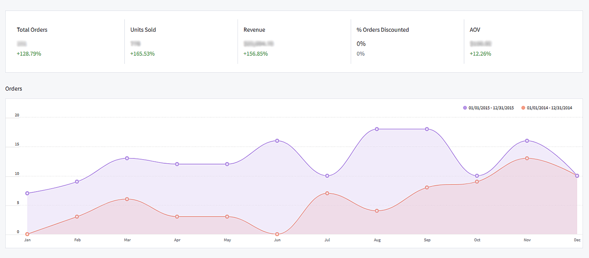Click the purple 2015 data point for Apr
Screen dimensions: 589x258
coord(177,164)
